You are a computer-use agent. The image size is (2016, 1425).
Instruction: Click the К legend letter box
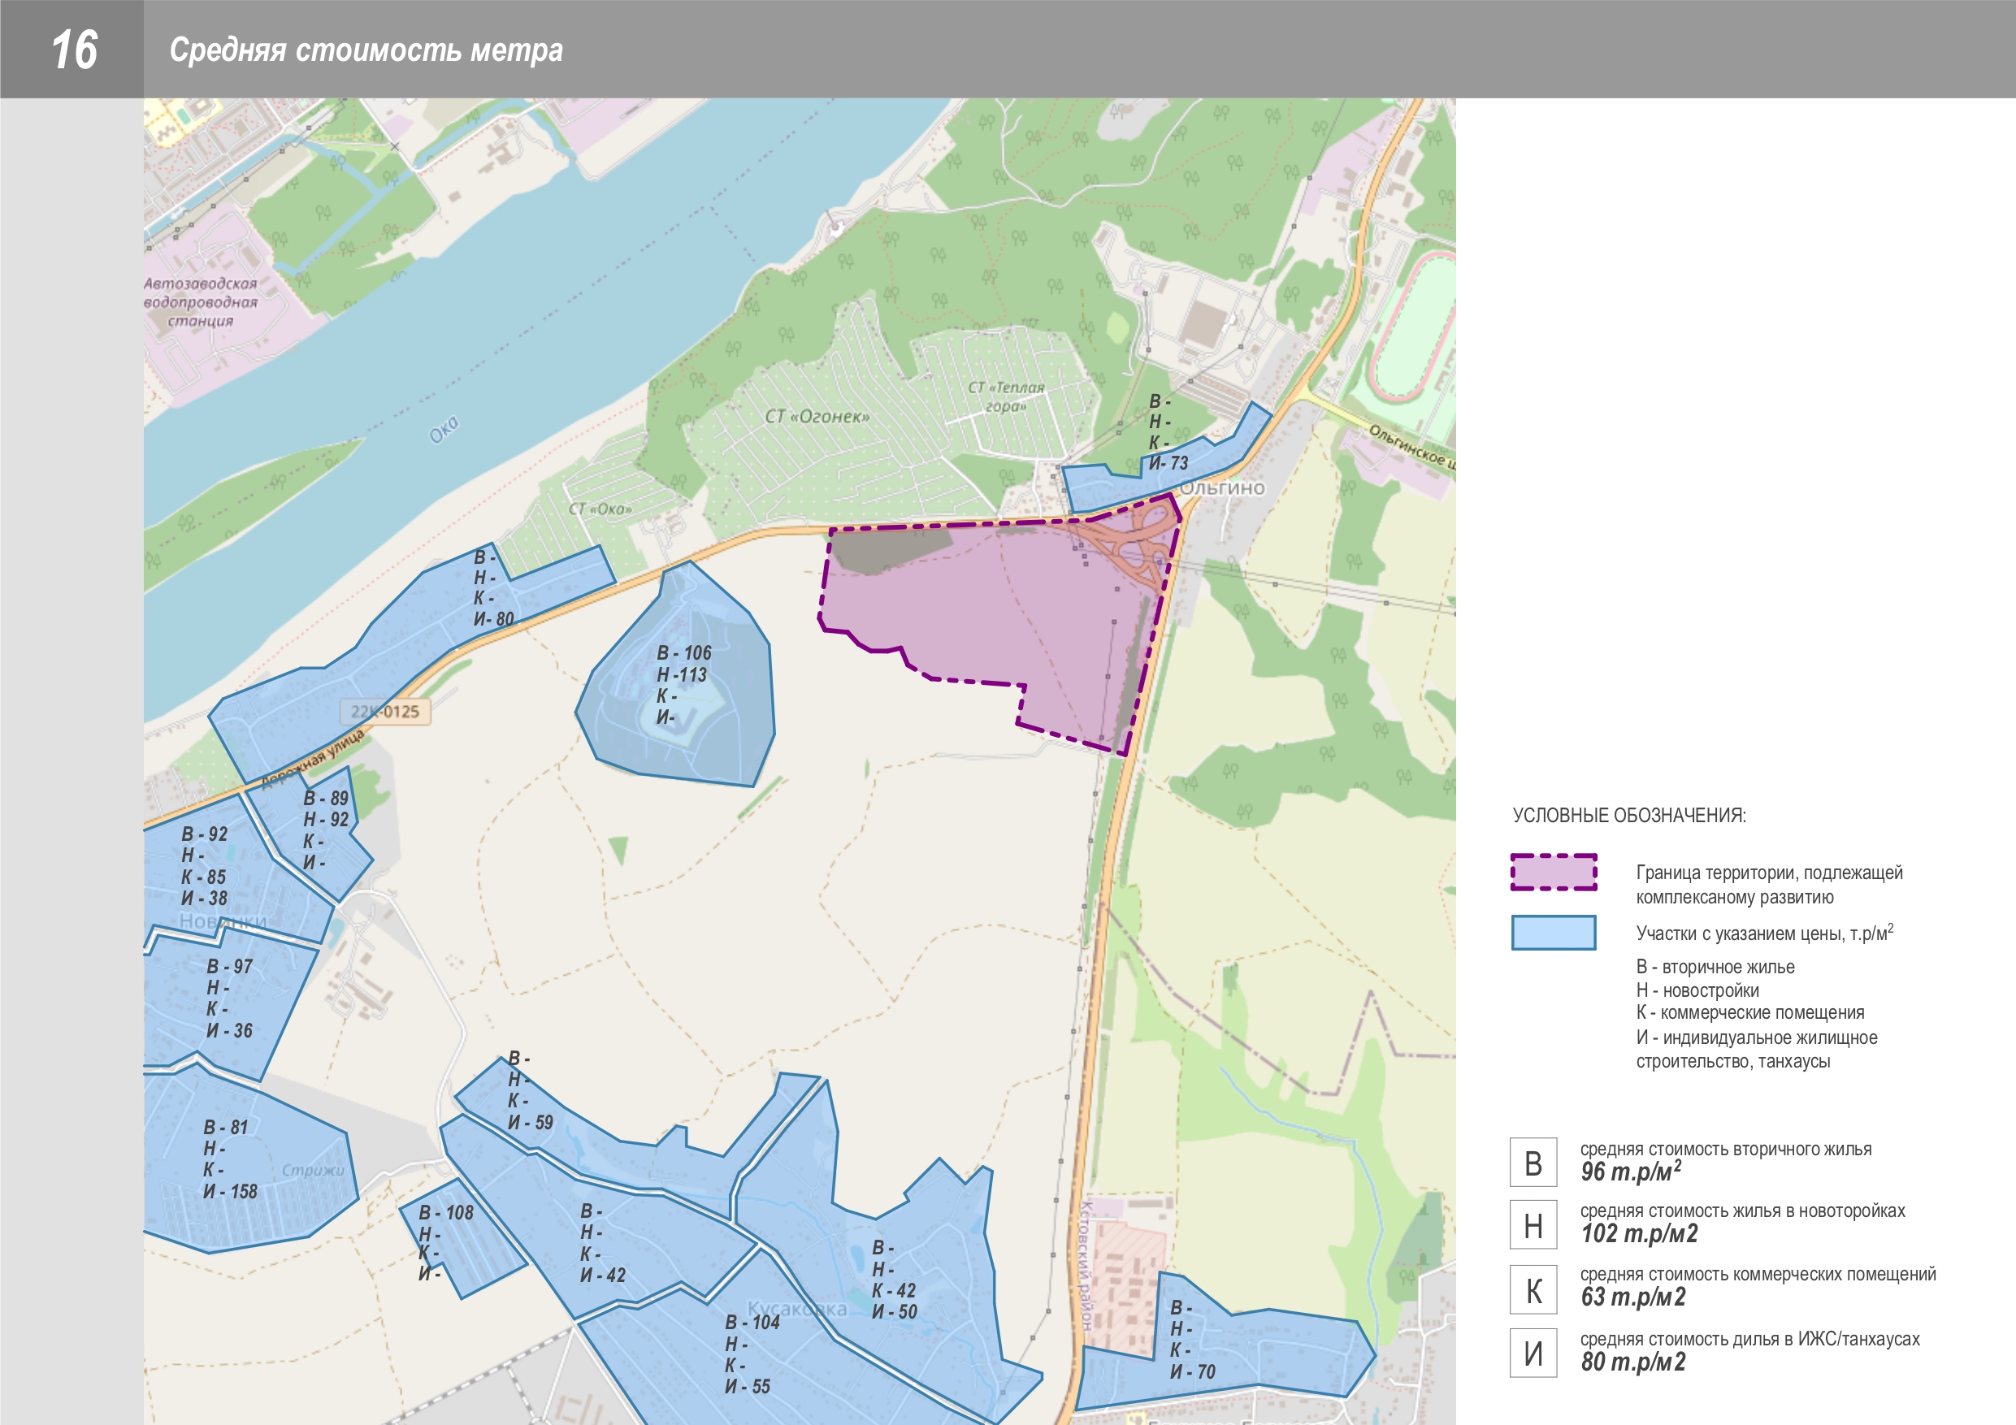(1533, 1290)
